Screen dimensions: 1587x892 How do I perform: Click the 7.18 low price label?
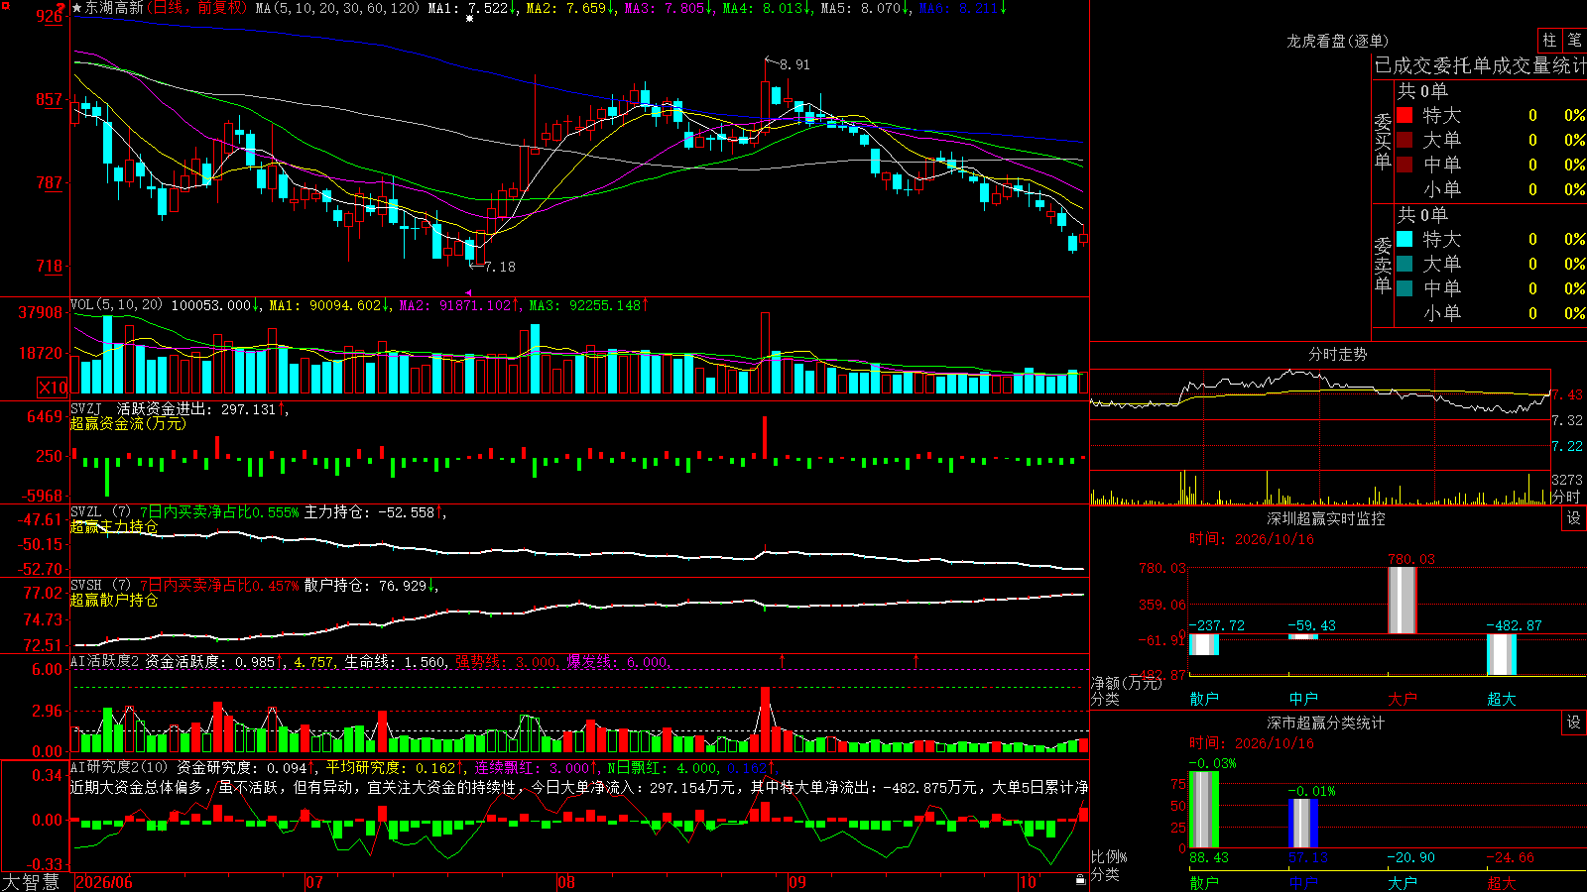tap(500, 267)
